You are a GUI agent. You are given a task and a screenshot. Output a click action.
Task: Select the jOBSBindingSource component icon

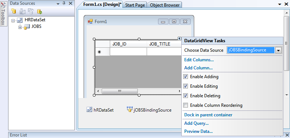pos(130,109)
